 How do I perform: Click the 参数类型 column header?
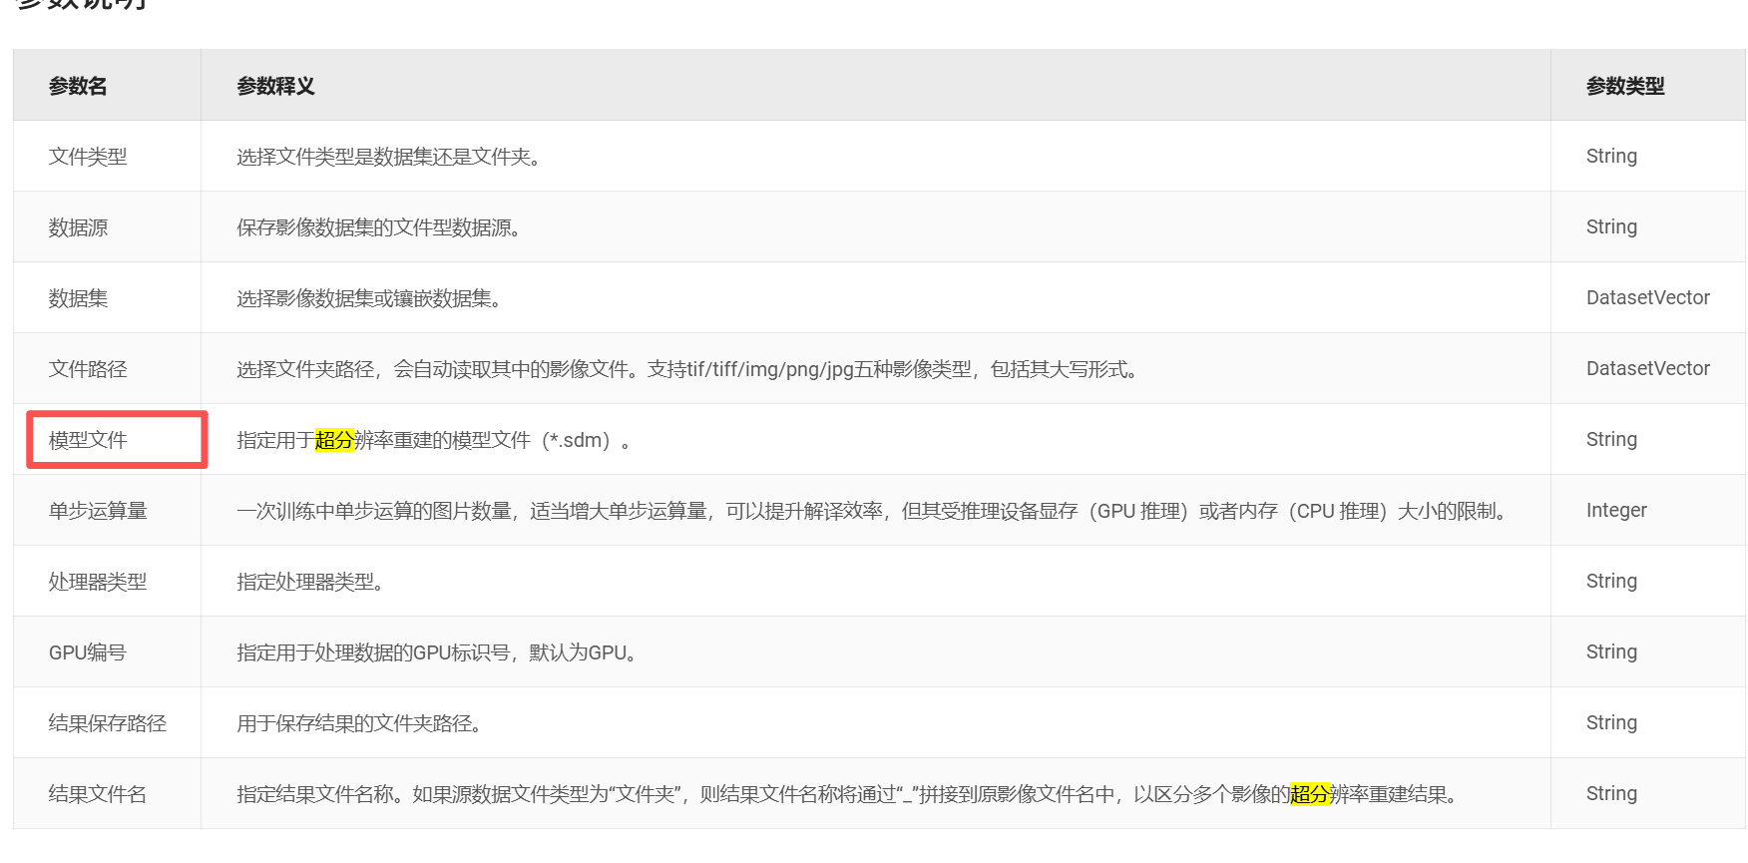[1624, 87]
